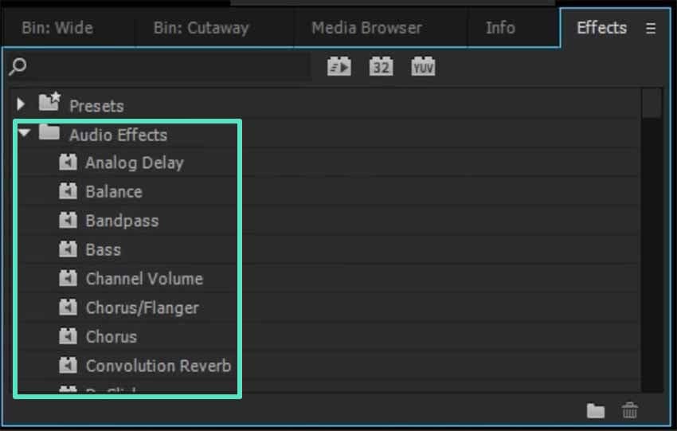Click the effects list vertical scrollbar
The width and height of the screenshot is (677, 431).
tap(652, 239)
